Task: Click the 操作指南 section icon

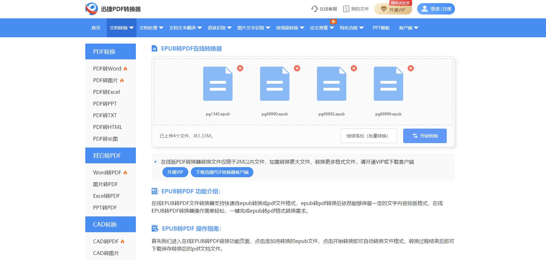Action: point(155,228)
